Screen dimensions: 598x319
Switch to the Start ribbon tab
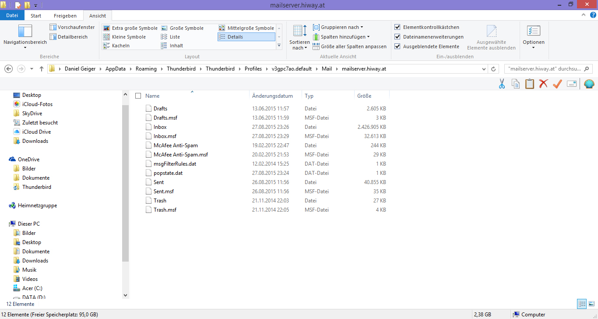point(36,16)
